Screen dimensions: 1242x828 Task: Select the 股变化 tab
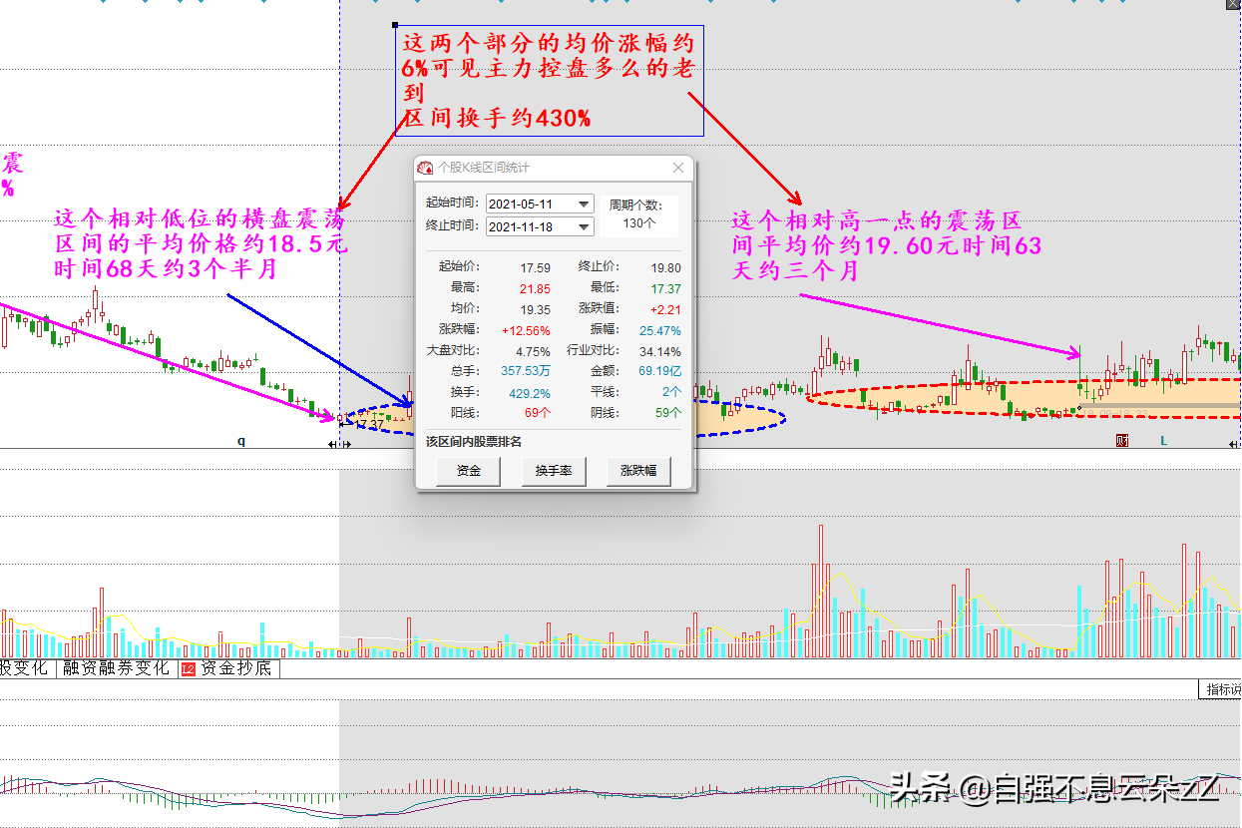24,668
